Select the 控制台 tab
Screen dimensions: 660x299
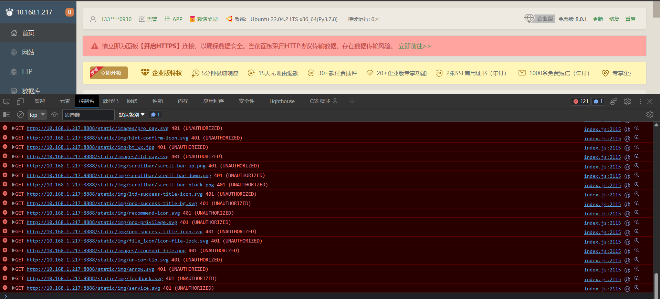86,101
